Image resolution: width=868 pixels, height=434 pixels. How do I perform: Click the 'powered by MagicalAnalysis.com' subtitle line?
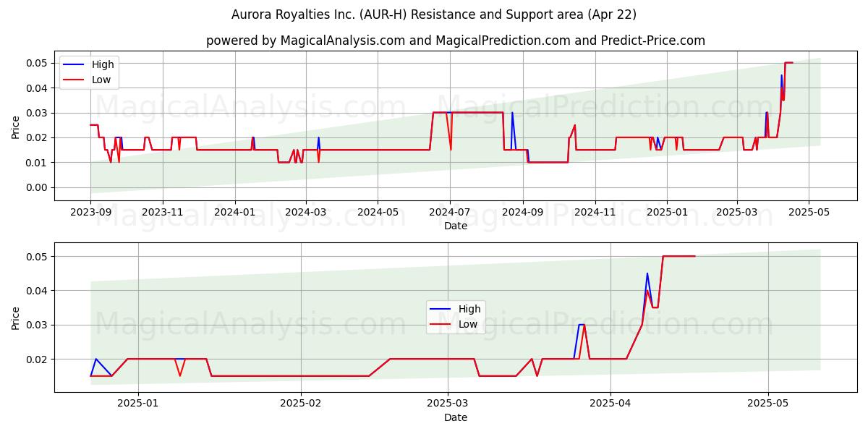point(456,41)
